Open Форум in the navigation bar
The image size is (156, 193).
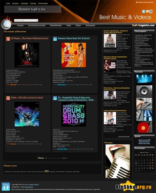point(78,25)
